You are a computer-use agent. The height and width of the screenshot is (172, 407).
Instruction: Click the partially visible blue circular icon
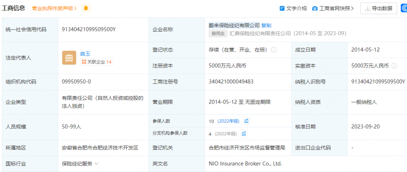404,8
